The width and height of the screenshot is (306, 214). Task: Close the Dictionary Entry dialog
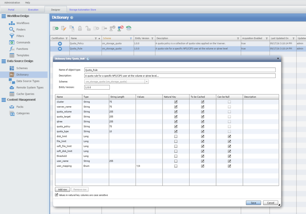point(278,58)
